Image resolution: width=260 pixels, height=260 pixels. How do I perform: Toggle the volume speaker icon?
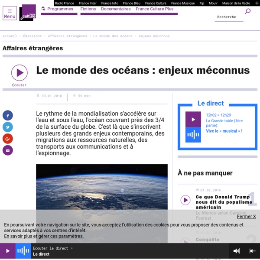(237, 251)
